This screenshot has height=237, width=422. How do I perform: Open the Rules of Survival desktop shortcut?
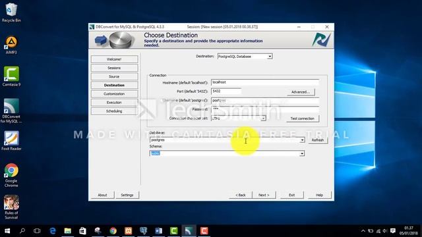[x=11, y=207]
